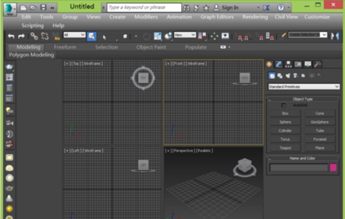
Task: Click the keyword search input field
Action: coord(144,7)
